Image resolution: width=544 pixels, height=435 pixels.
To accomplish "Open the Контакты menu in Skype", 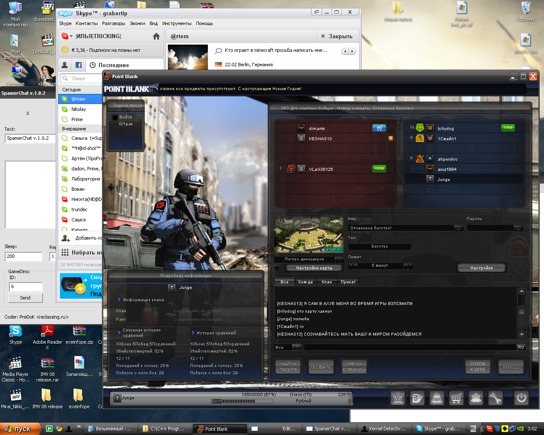I will click(x=87, y=23).
